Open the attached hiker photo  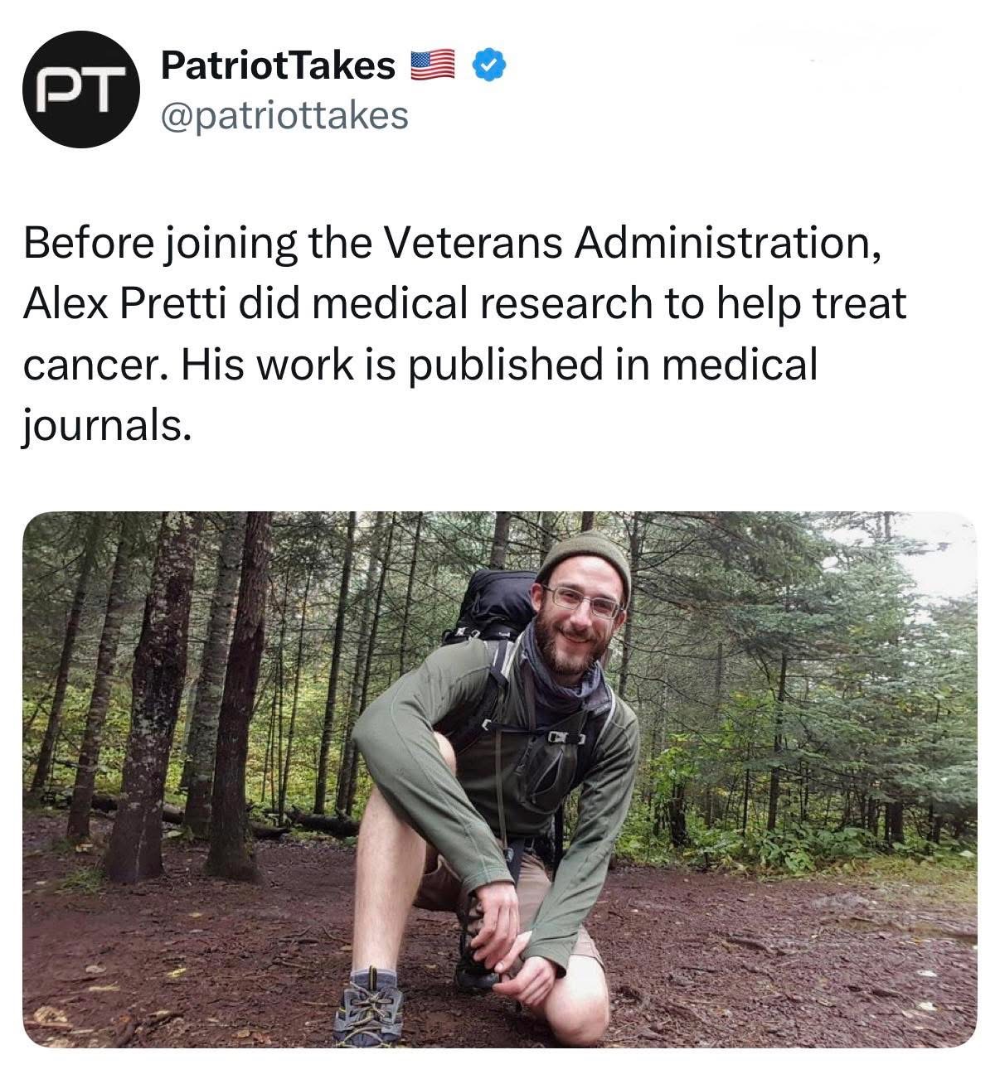(x=499, y=779)
